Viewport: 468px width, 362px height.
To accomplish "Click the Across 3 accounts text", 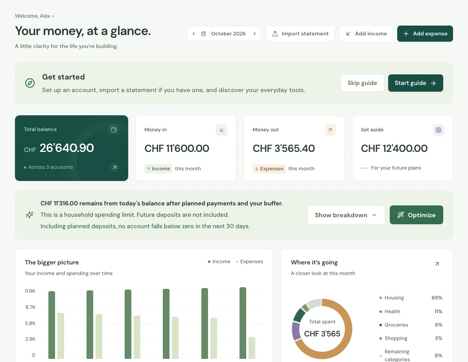I will click(x=50, y=167).
